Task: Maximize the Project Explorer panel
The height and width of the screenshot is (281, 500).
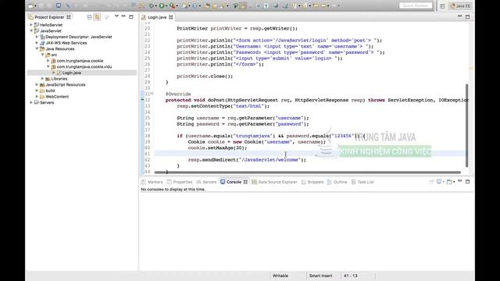Action: [131, 16]
